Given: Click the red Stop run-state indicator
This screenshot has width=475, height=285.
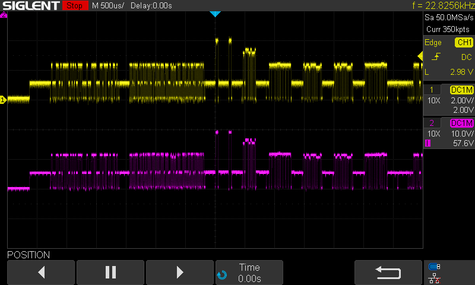Looking at the screenshot, I should coord(75,5).
